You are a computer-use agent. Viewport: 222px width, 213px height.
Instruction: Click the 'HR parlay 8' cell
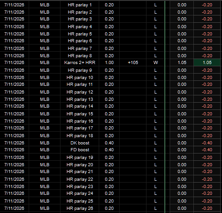point(80,56)
